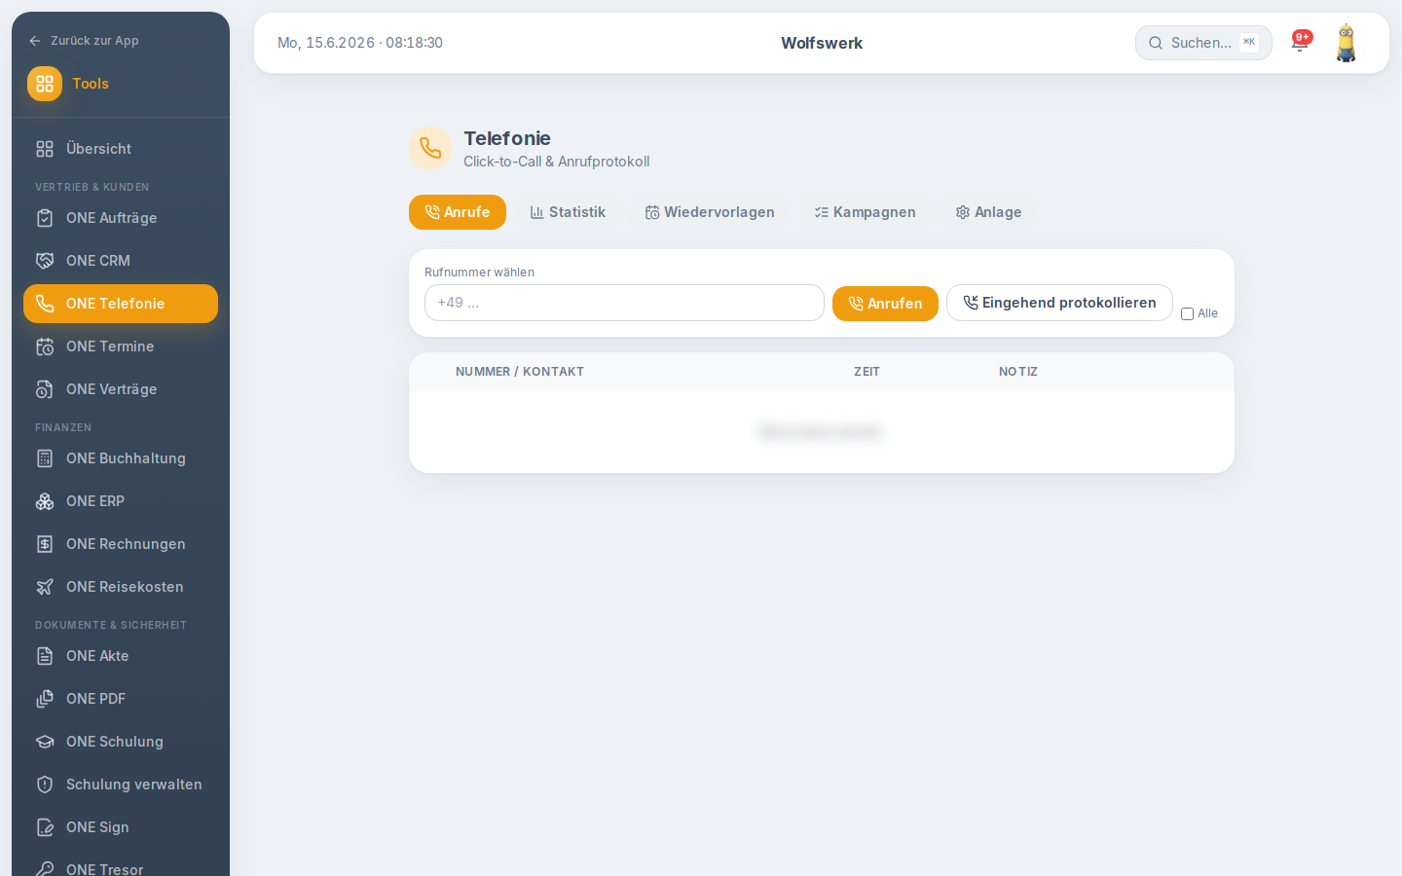
Task: Toggle the Alle checkbox
Action: (1187, 313)
